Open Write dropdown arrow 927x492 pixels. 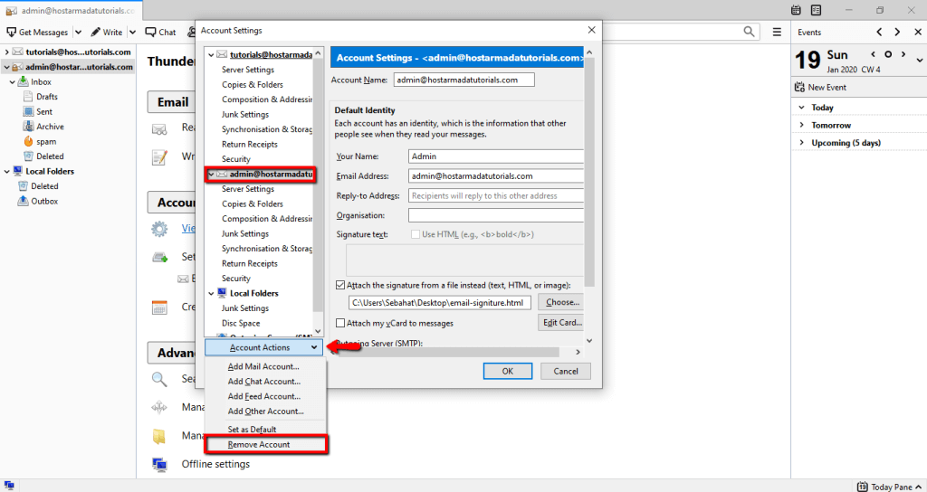tap(132, 32)
